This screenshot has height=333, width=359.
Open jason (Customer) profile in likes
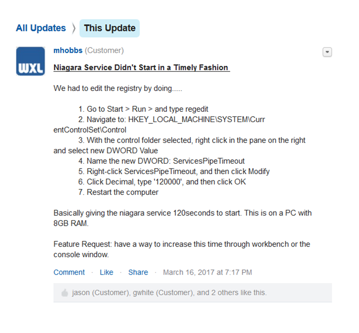[x=101, y=292]
